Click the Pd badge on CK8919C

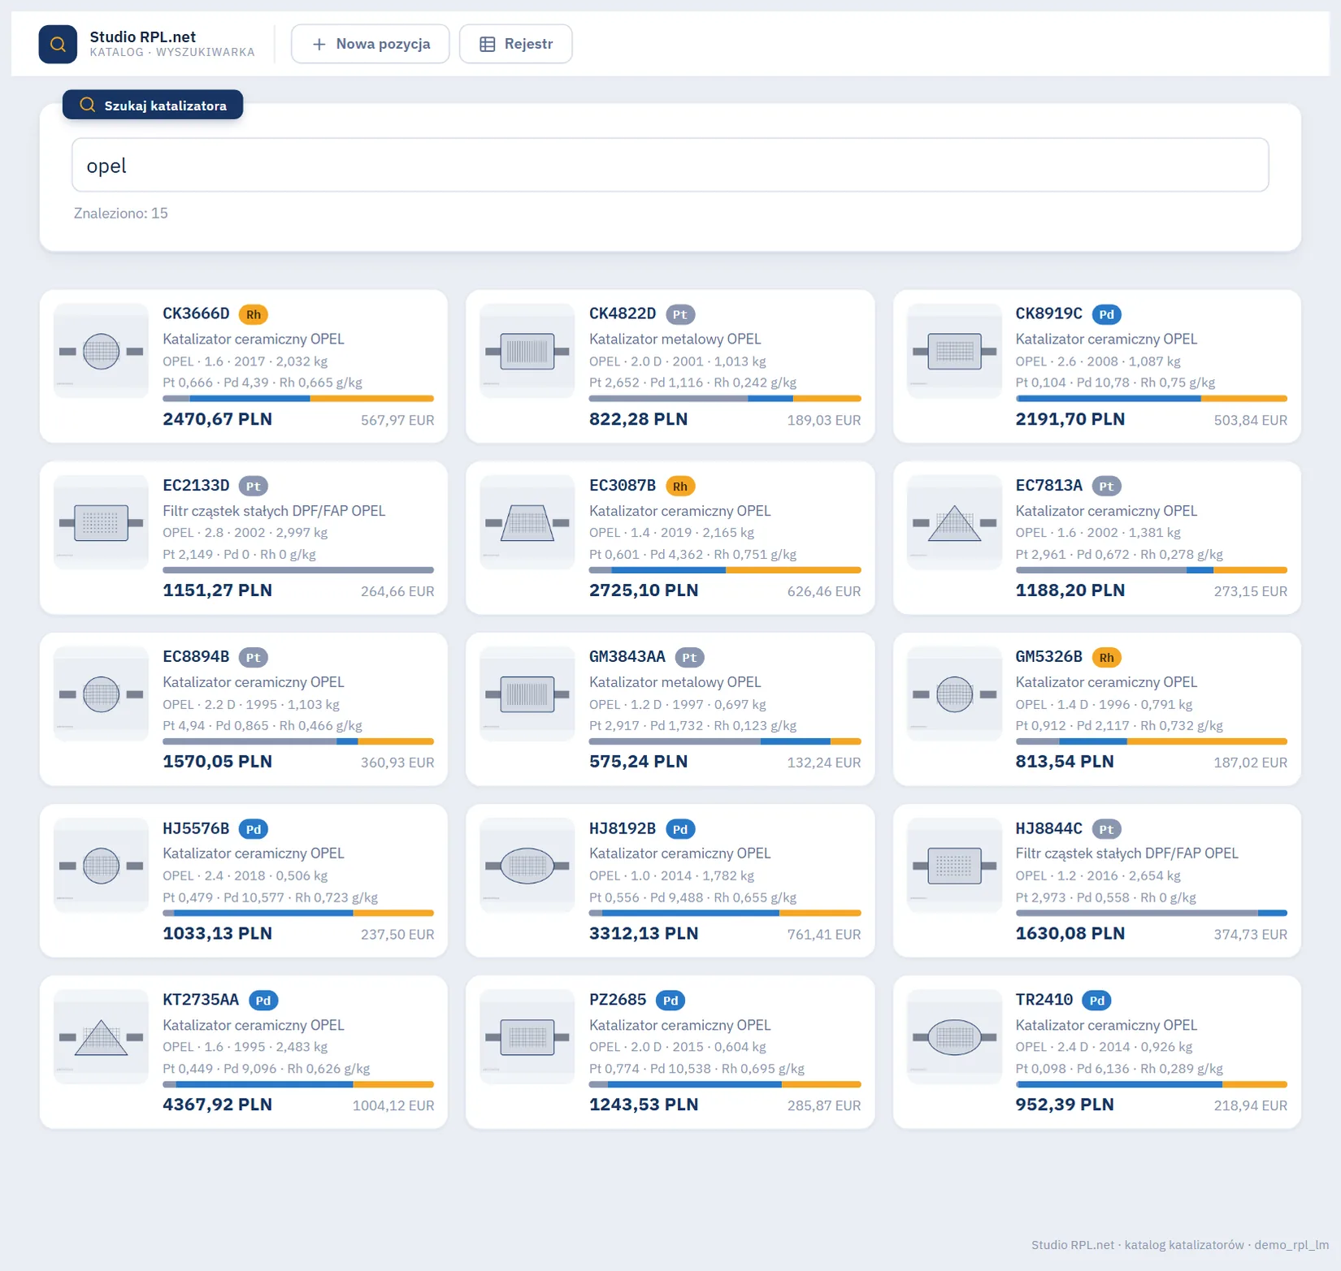[x=1106, y=314]
